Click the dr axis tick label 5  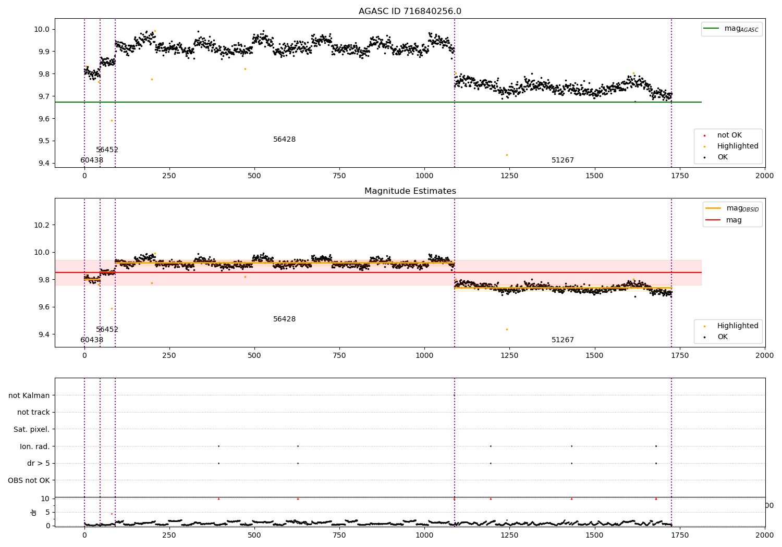tap(47, 512)
